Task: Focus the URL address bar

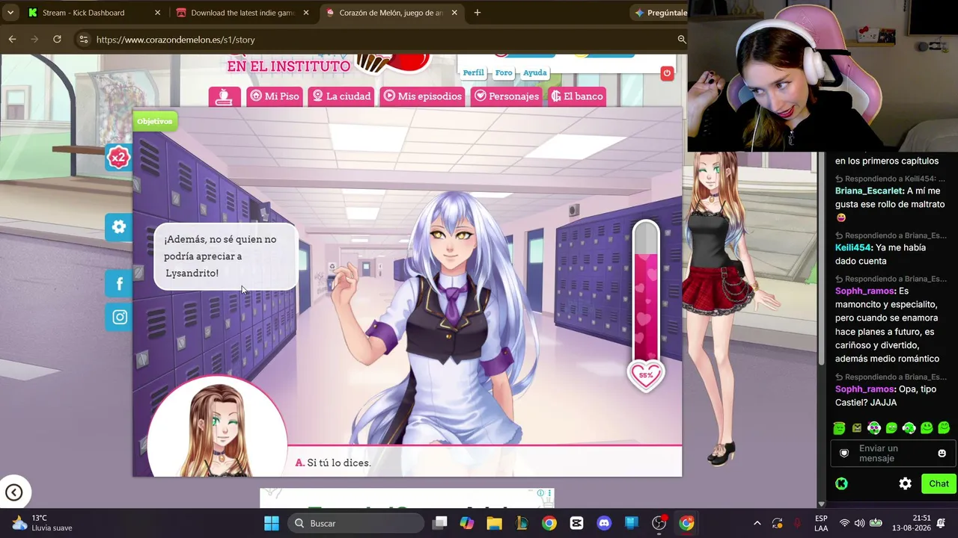Action: (x=382, y=40)
